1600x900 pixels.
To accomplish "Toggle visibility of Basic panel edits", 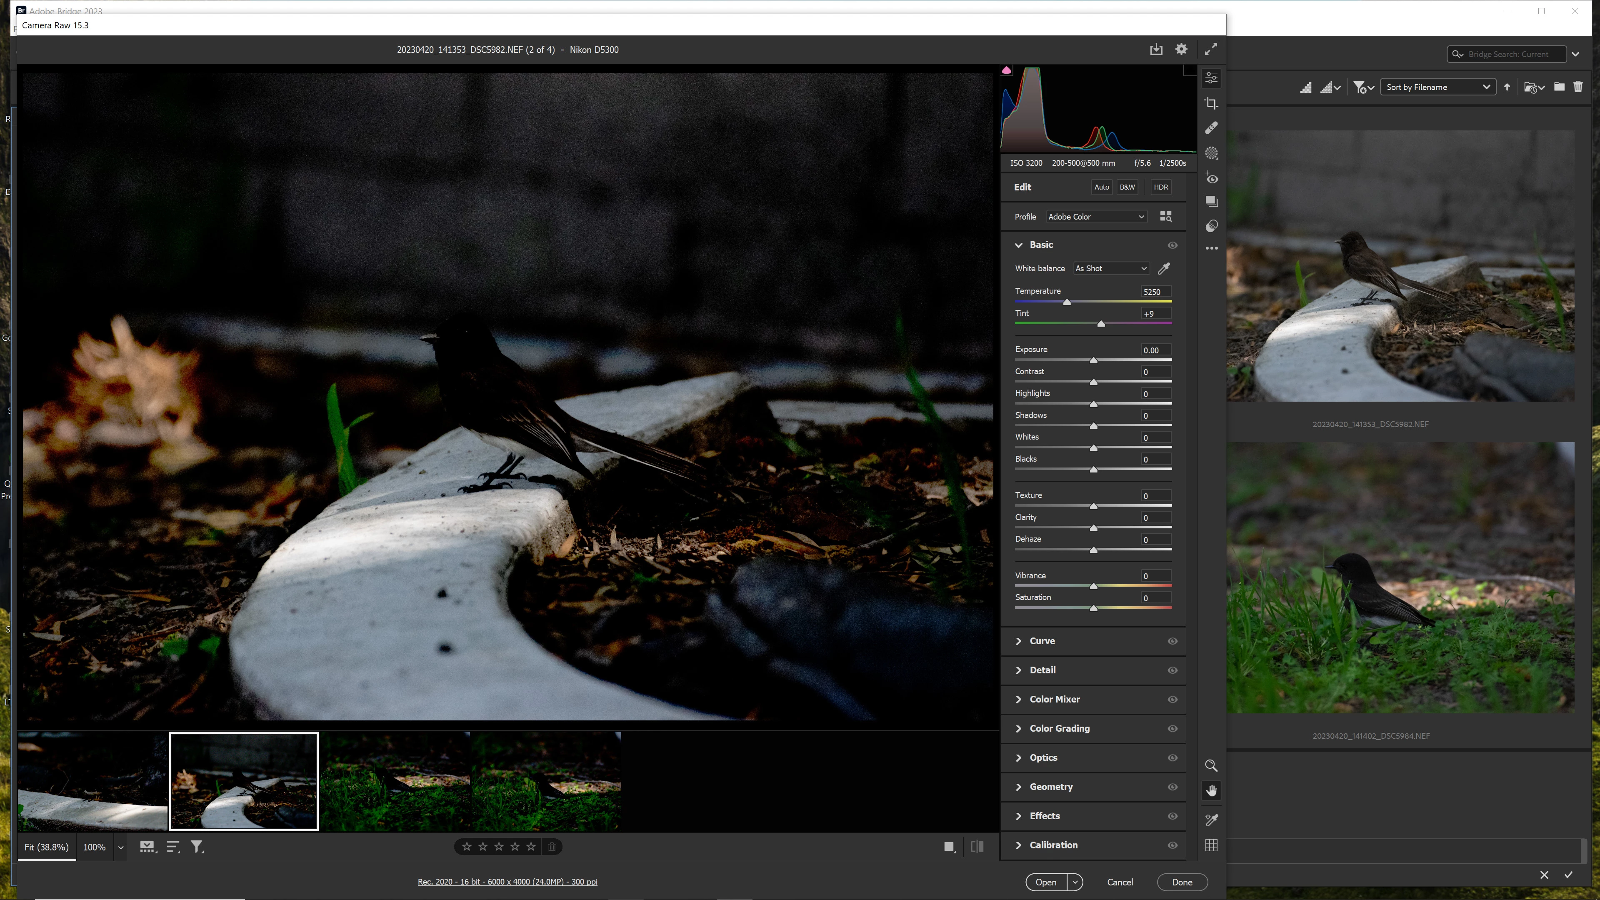I will click(x=1172, y=245).
